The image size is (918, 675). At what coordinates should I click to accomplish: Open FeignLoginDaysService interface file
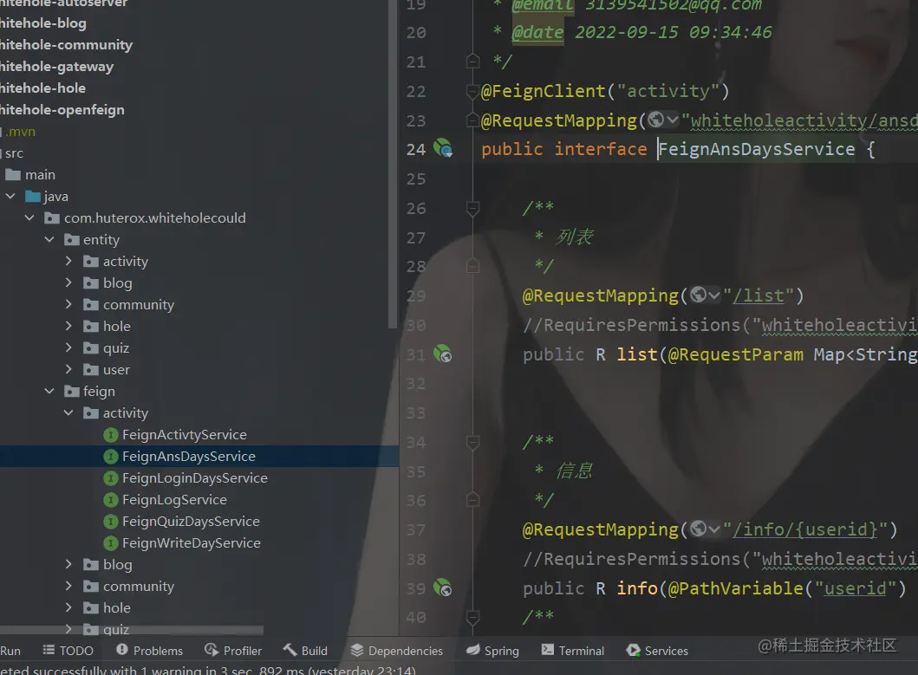(x=194, y=478)
